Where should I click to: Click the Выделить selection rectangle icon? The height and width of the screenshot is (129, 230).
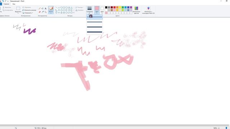point(18,9)
